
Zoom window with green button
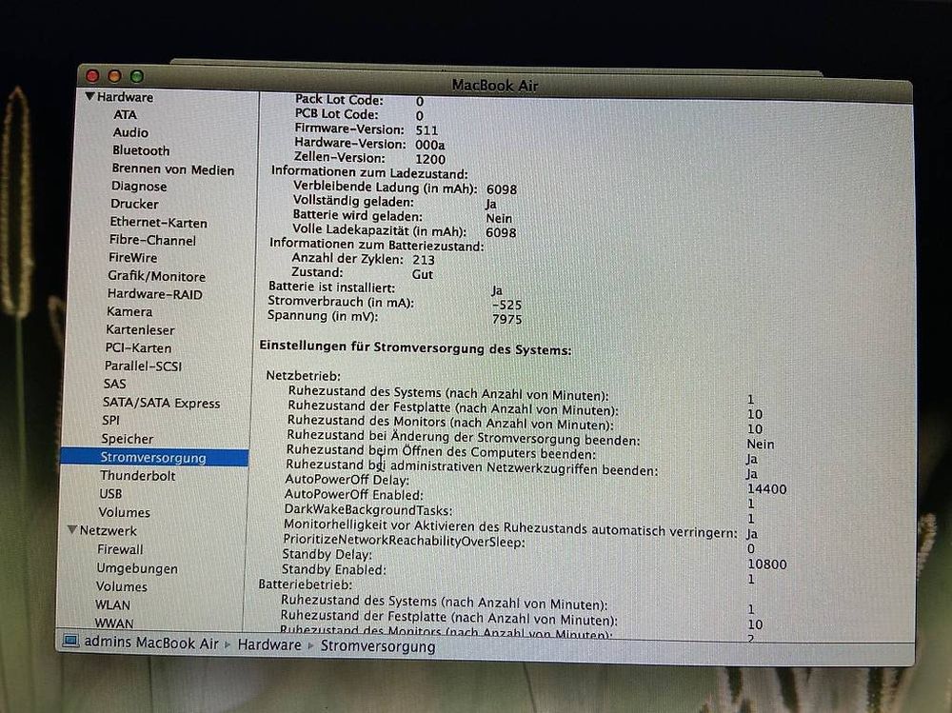(137, 76)
